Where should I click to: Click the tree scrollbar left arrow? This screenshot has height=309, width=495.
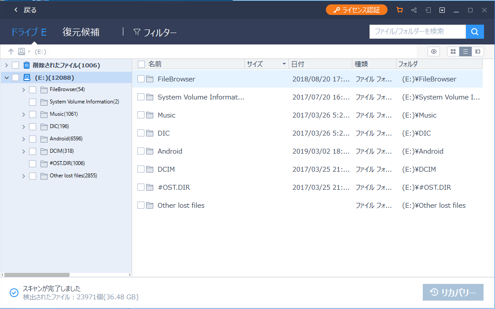click(x=2, y=275)
